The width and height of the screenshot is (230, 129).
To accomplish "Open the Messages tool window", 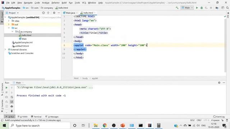I will click(52, 117).
